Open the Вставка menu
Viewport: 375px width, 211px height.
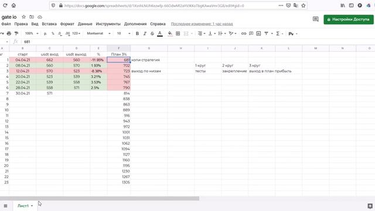(x=49, y=24)
